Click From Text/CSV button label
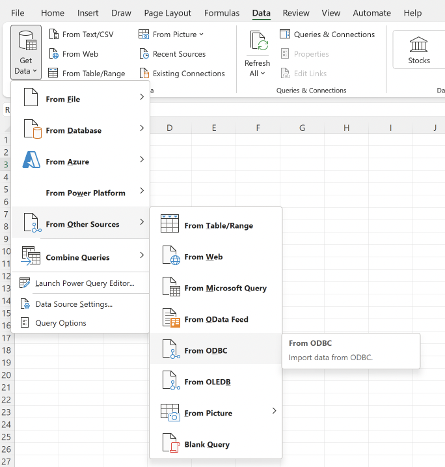 88,35
